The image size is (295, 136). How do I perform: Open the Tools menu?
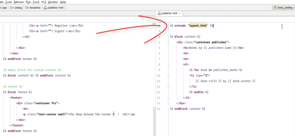tap(36, 2)
